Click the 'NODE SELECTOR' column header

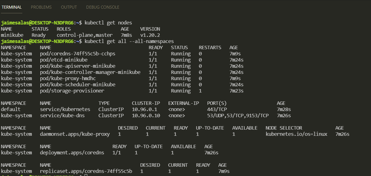[x=284, y=128]
